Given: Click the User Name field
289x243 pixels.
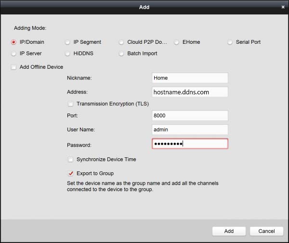Looking at the screenshot, I should point(189,129).
